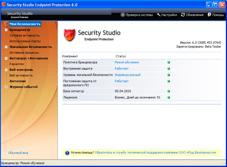This screenshot has height=167, width=227.
Task: Collapse the Антивирус+Антишпион tree node
Action: [x=6, y=59]
